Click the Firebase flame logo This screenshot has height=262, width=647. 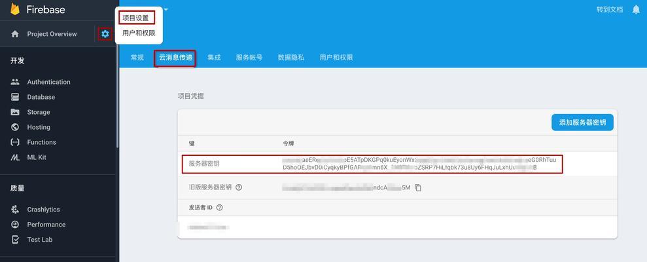pos(15,9)
